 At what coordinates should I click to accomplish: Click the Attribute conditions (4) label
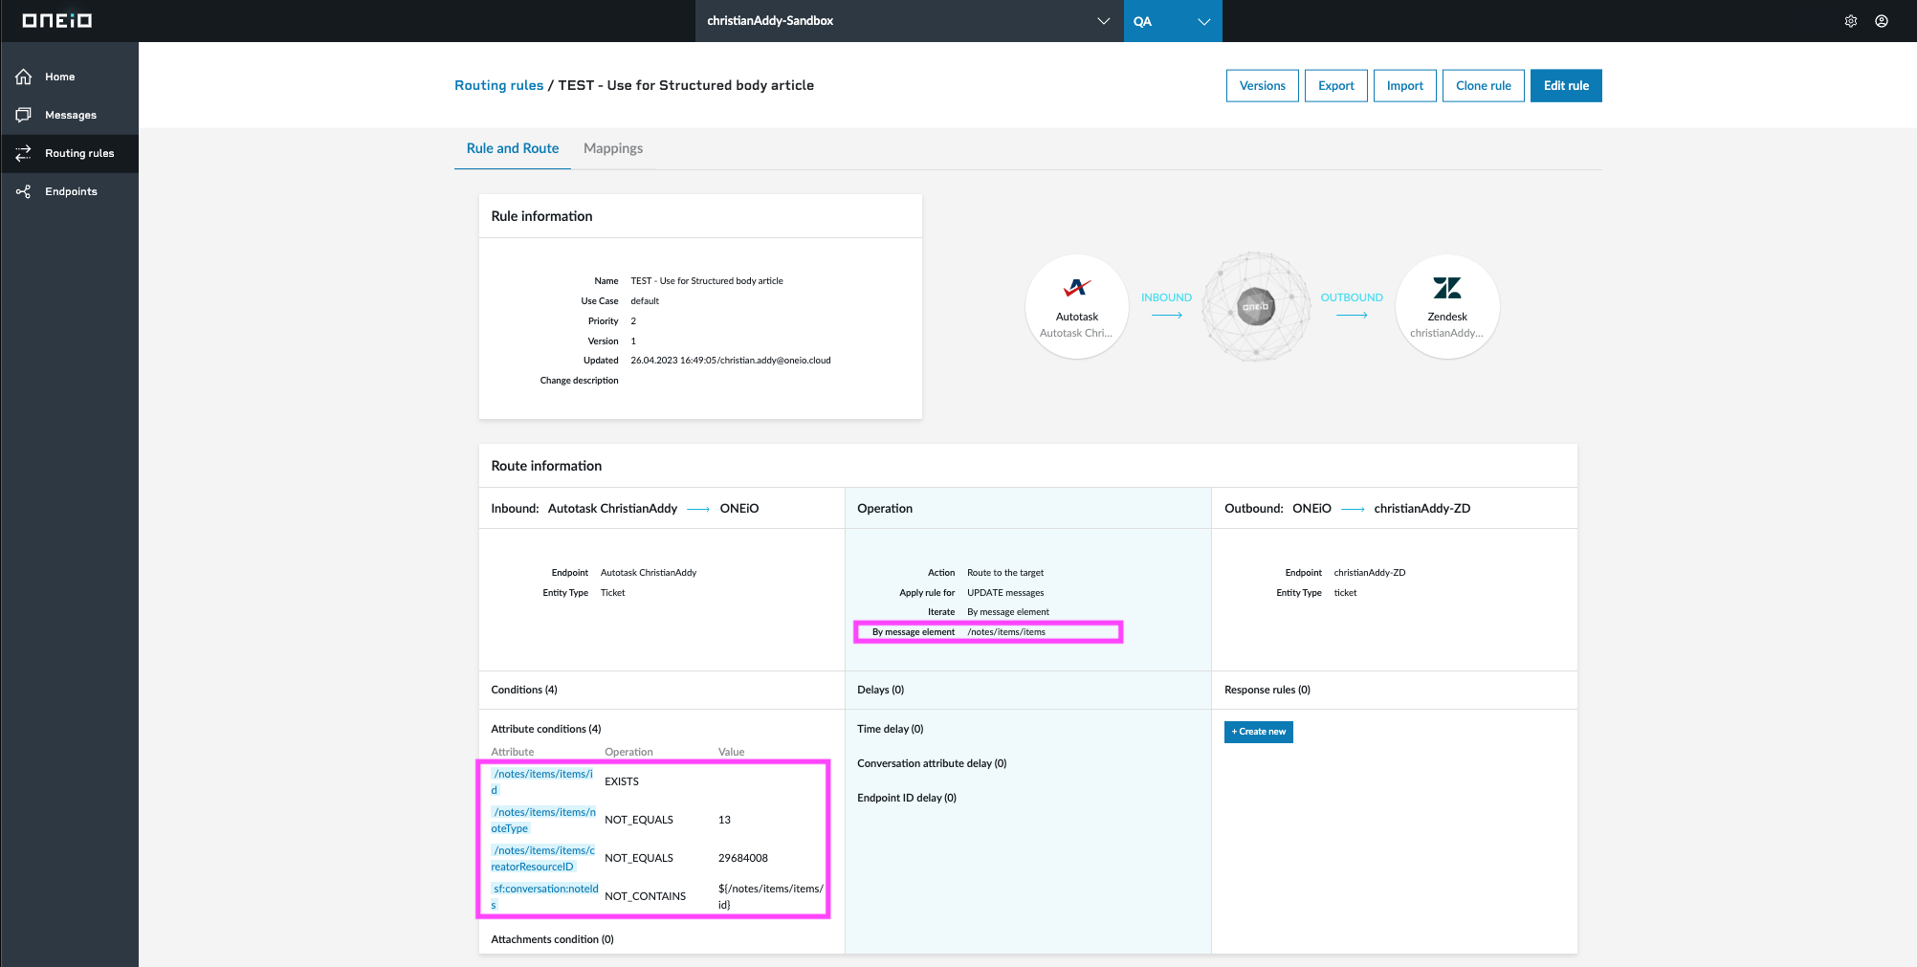546,729
